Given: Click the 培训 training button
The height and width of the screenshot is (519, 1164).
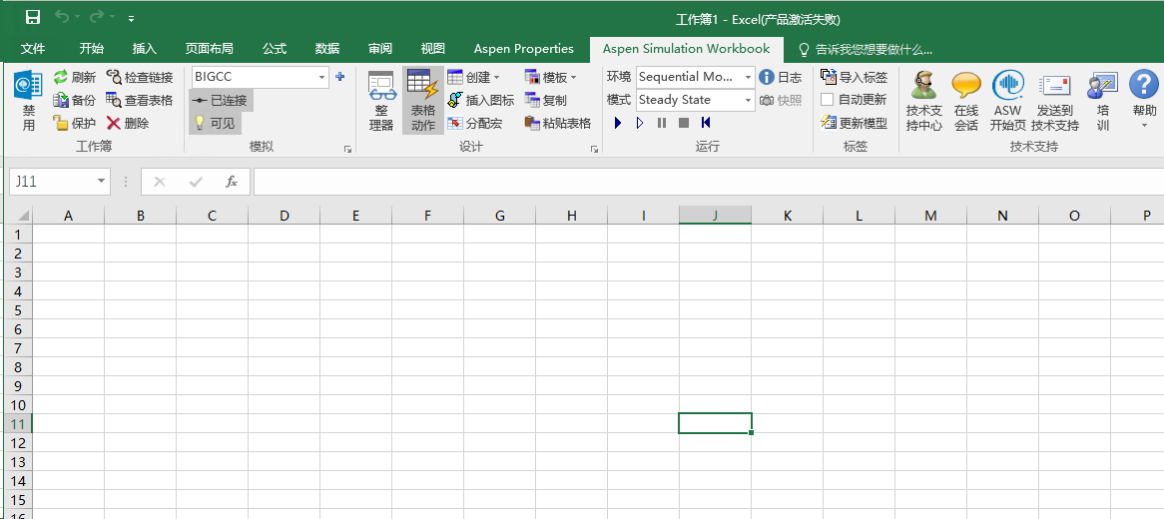Looking at the screenshot, I should 1102,102.
